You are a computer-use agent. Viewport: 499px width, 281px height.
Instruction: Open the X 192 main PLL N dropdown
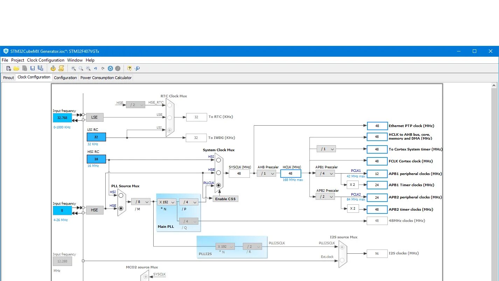166,202
